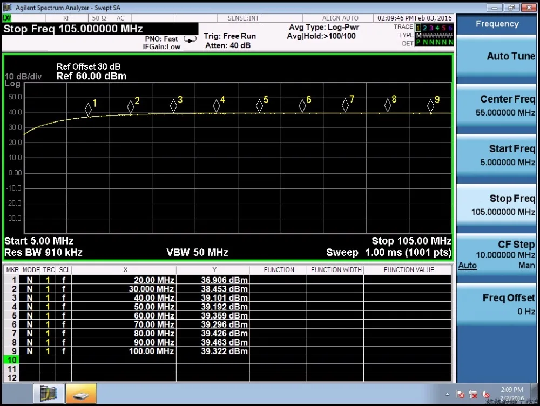Click the X column header in marker table
Screen dimensions: 540x406
tap(125, 269)
